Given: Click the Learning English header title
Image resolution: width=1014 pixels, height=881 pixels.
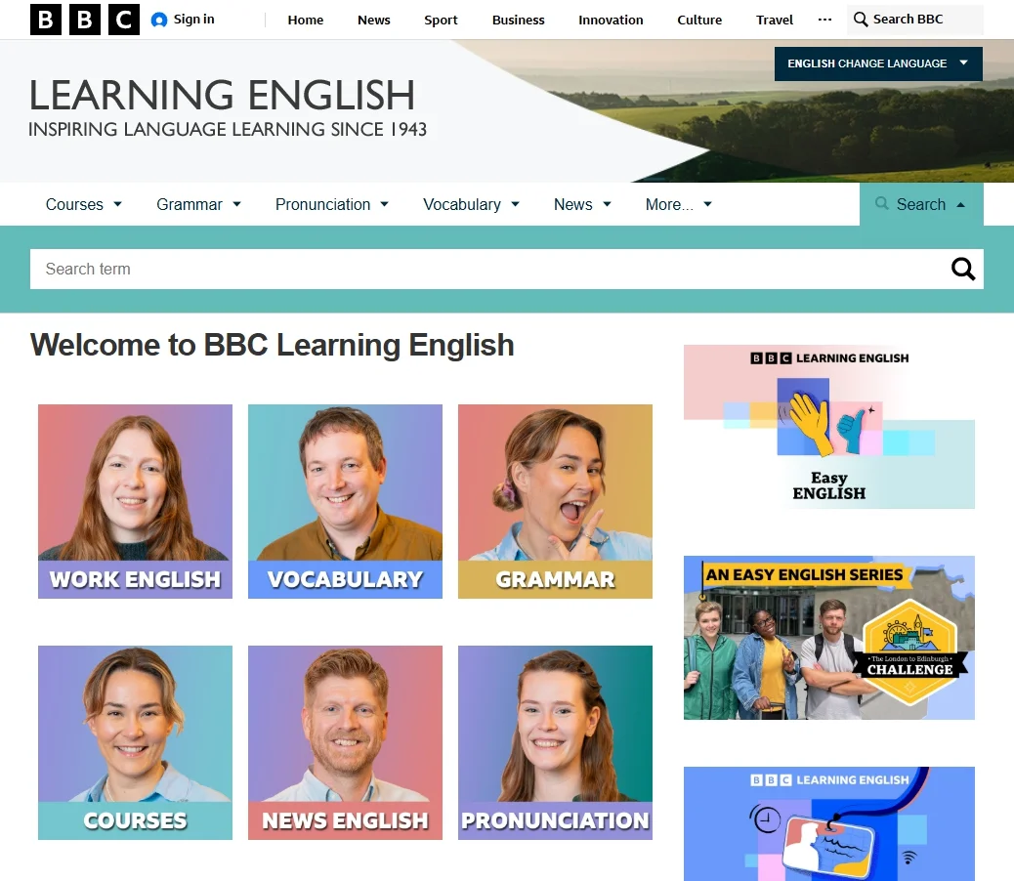Looking at the screenshot, I should [x=222, y=95].
